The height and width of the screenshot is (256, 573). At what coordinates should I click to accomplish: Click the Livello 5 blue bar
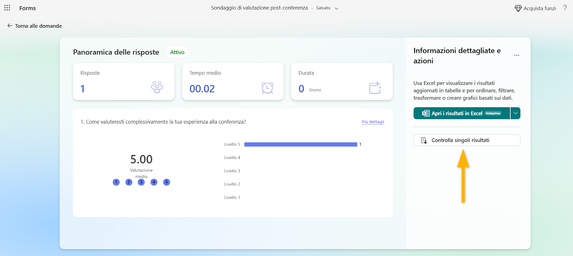coord(300,144)
